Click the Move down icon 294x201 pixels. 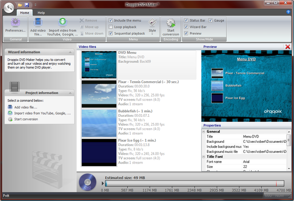(82, 33)
